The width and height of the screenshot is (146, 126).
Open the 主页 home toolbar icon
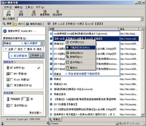click(34, 12)
